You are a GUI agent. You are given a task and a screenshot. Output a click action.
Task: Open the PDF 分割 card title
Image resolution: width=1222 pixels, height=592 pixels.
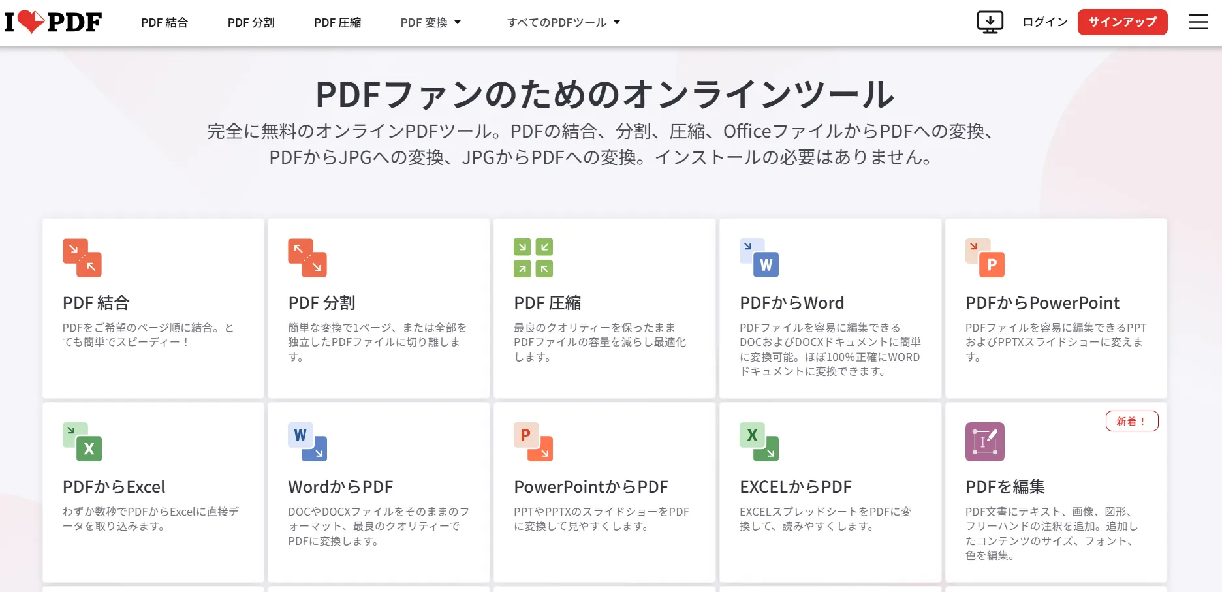pyautogui.click(x=322, y=303)
